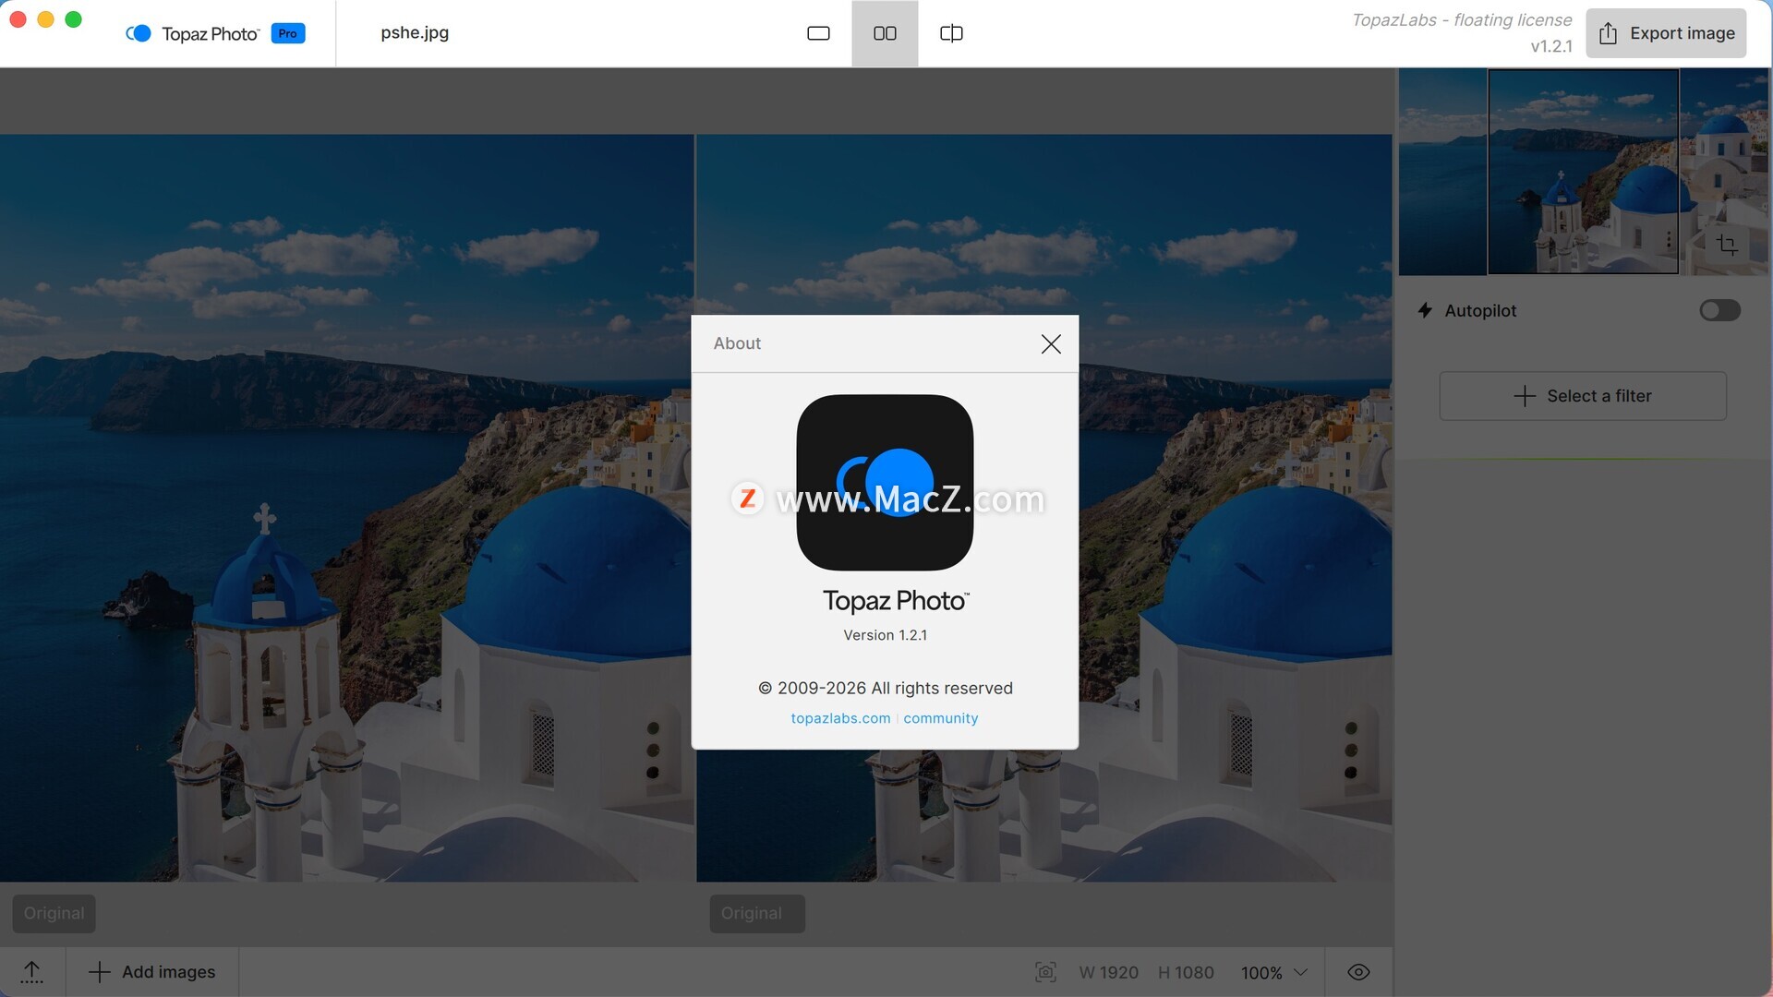The image size is (1773, 997).
Task: Enable the Autopilot toggle
Action: click(x=1719, y=310)
